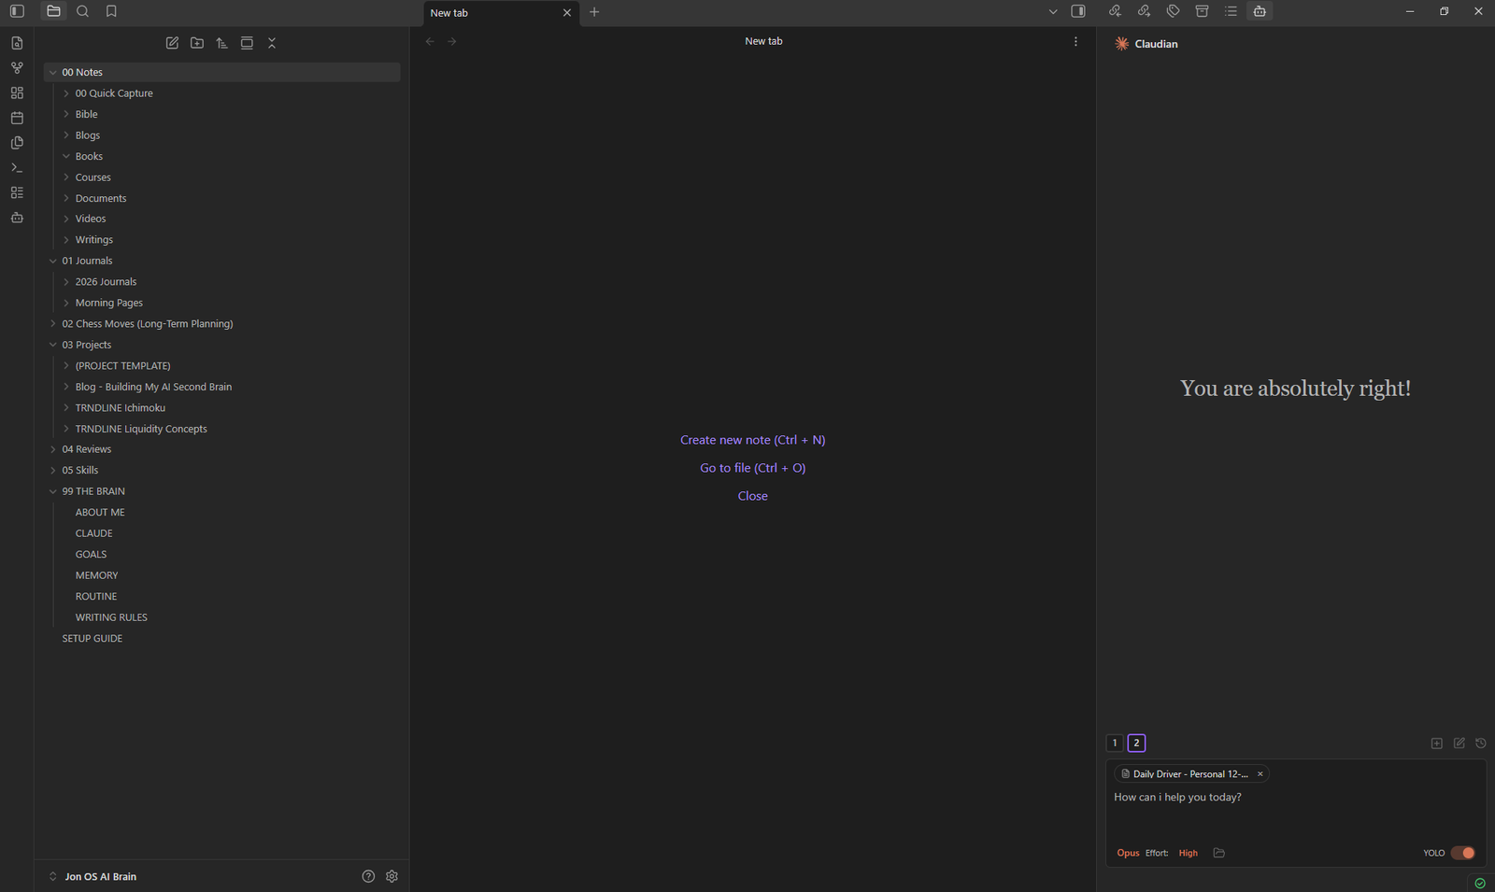Change Effort level High selector
1495x892 pixels.
(x=1188, y=853)
